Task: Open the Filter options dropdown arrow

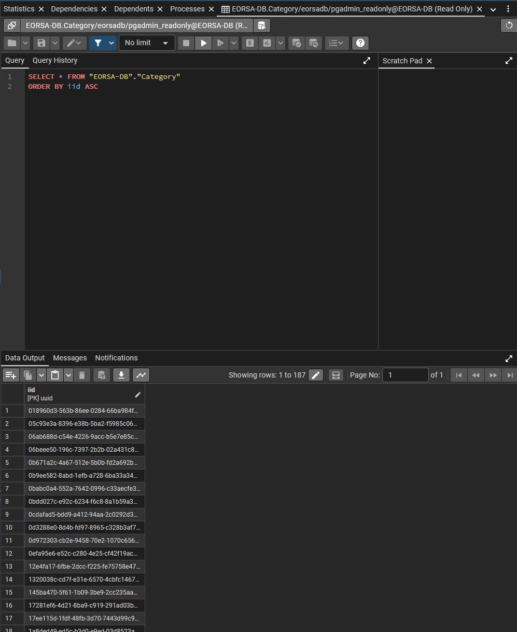Action: 111,43
